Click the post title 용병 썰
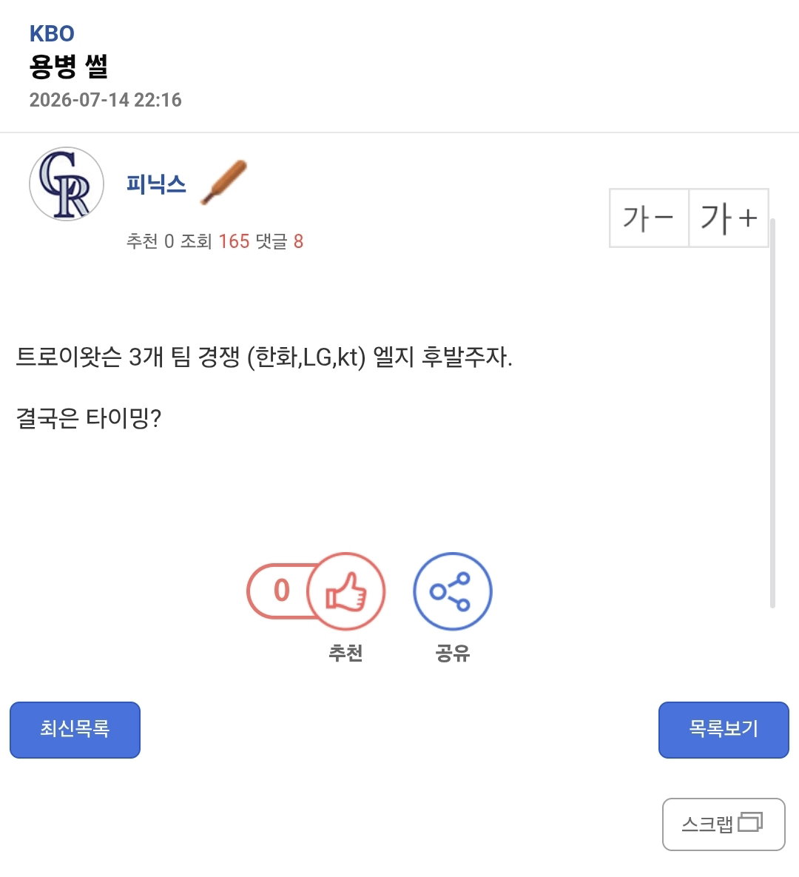Screen dimensions: 799x877 (x=68, y=67)
